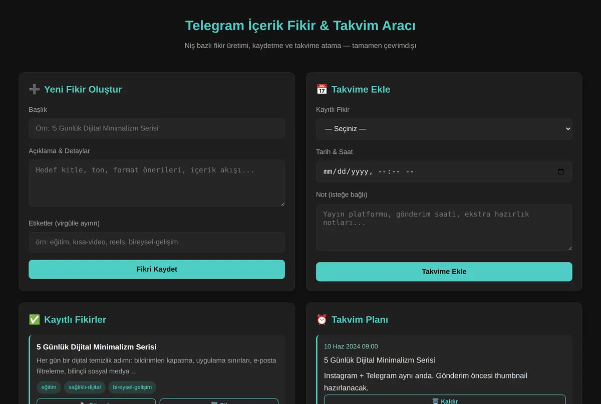Click the resize handle of the Açıklama textarea
Viewport: 601px width, 404px height.
coord(282,204)
